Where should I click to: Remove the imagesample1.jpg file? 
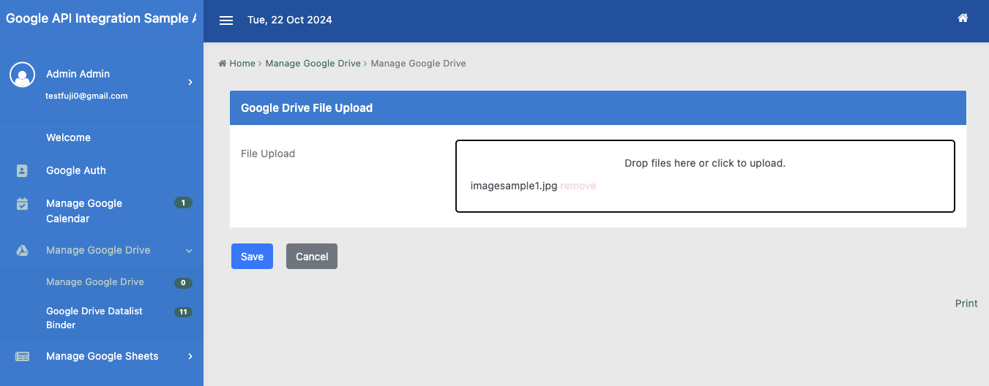(578, 186)
